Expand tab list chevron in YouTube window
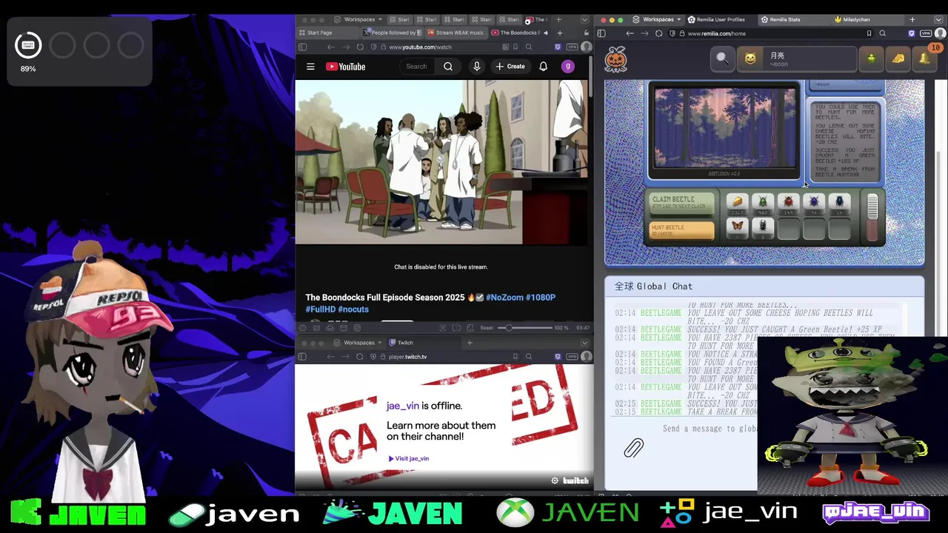 click(x=584, y=20)
